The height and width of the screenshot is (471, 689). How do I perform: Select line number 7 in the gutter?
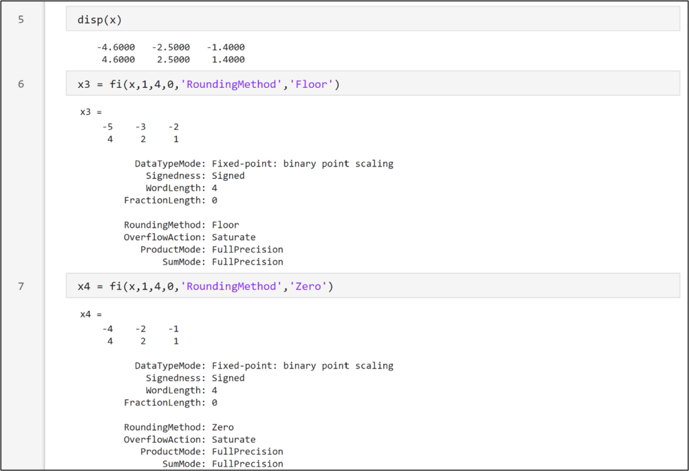(x=21, y=286)
